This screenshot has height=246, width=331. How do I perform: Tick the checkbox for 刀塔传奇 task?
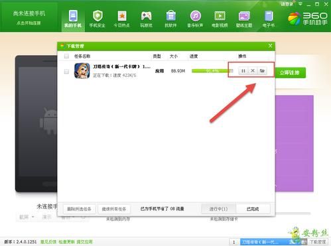click(66, 72)
